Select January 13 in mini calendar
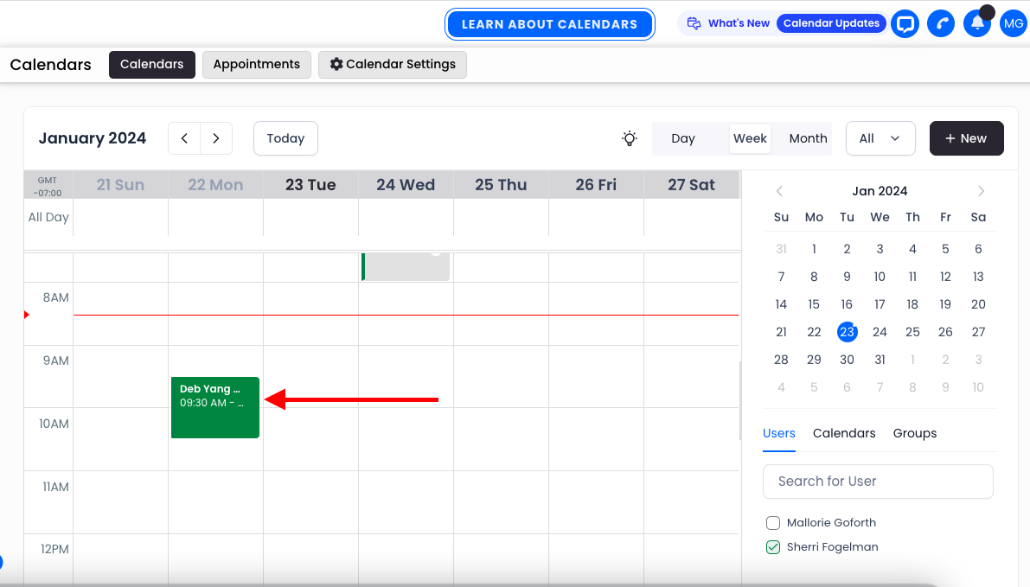 click(978, 278)
